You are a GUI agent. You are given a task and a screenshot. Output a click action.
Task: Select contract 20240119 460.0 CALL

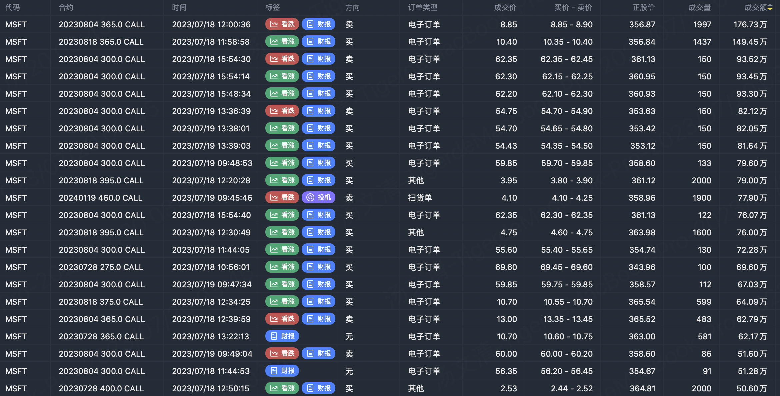pyautogui.click(x=101, y=198)
